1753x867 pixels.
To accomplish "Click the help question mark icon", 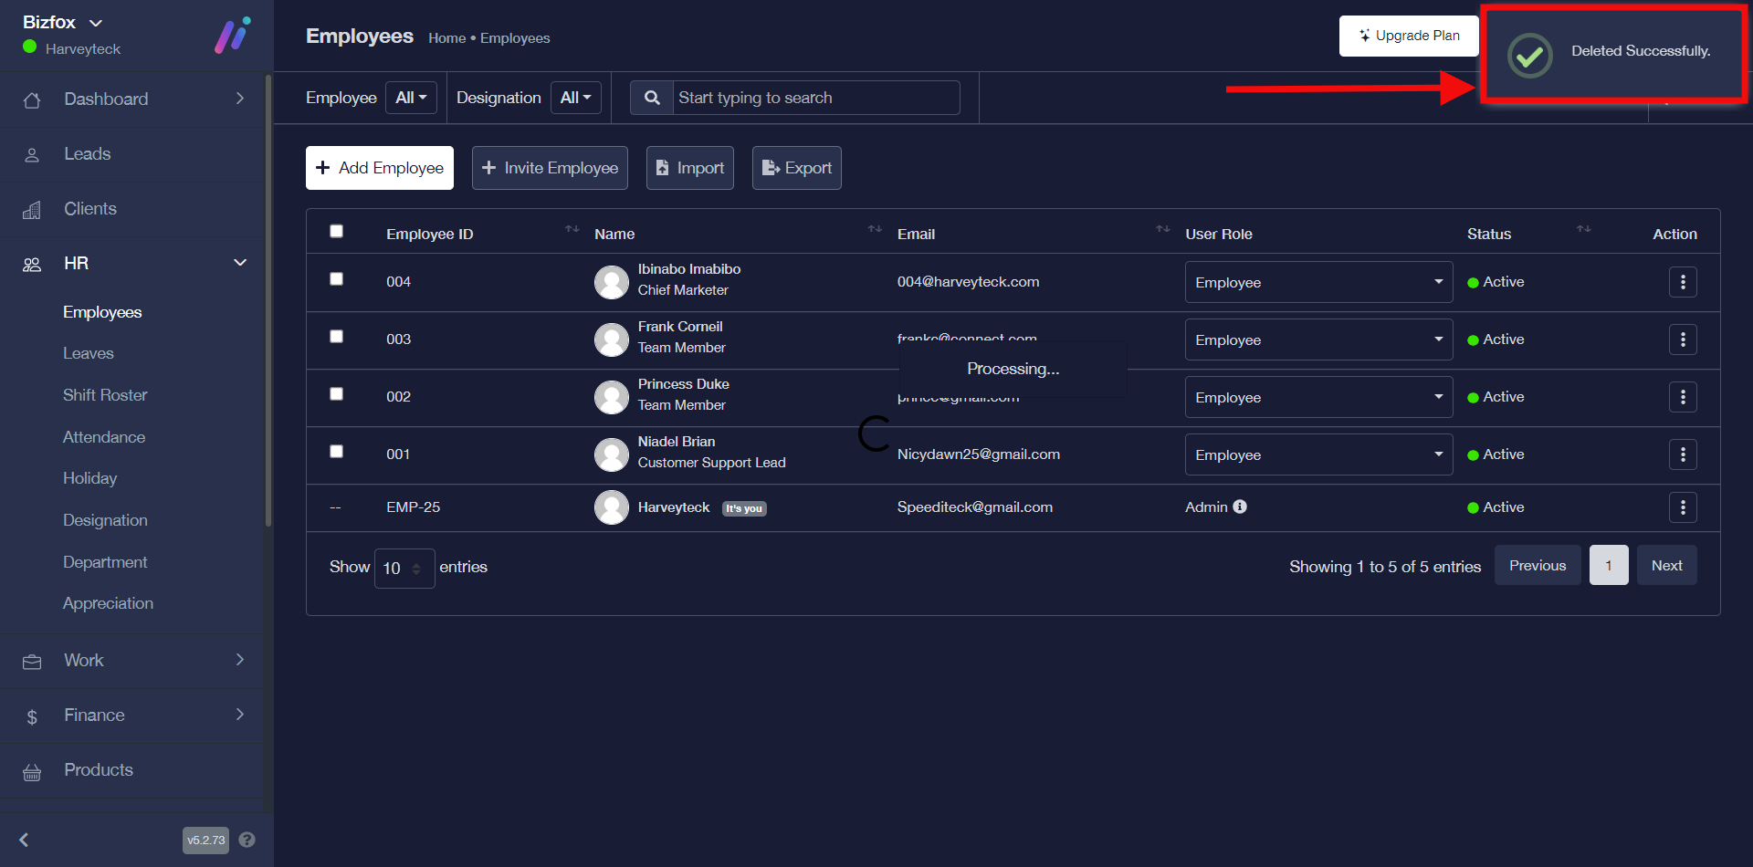I will point(247,840).
